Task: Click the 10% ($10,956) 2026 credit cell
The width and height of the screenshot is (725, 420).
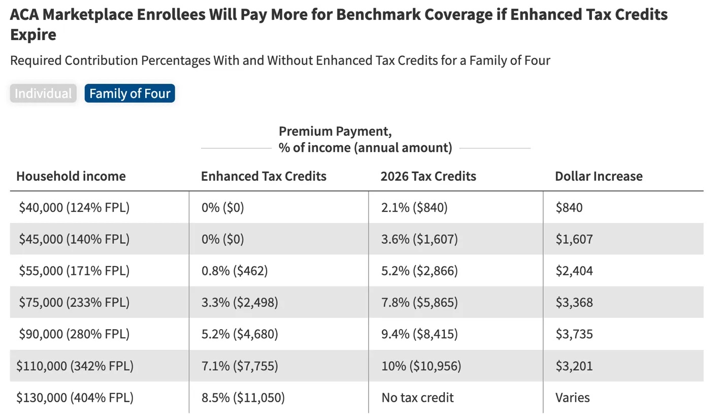Action: [x=421, y=366]
